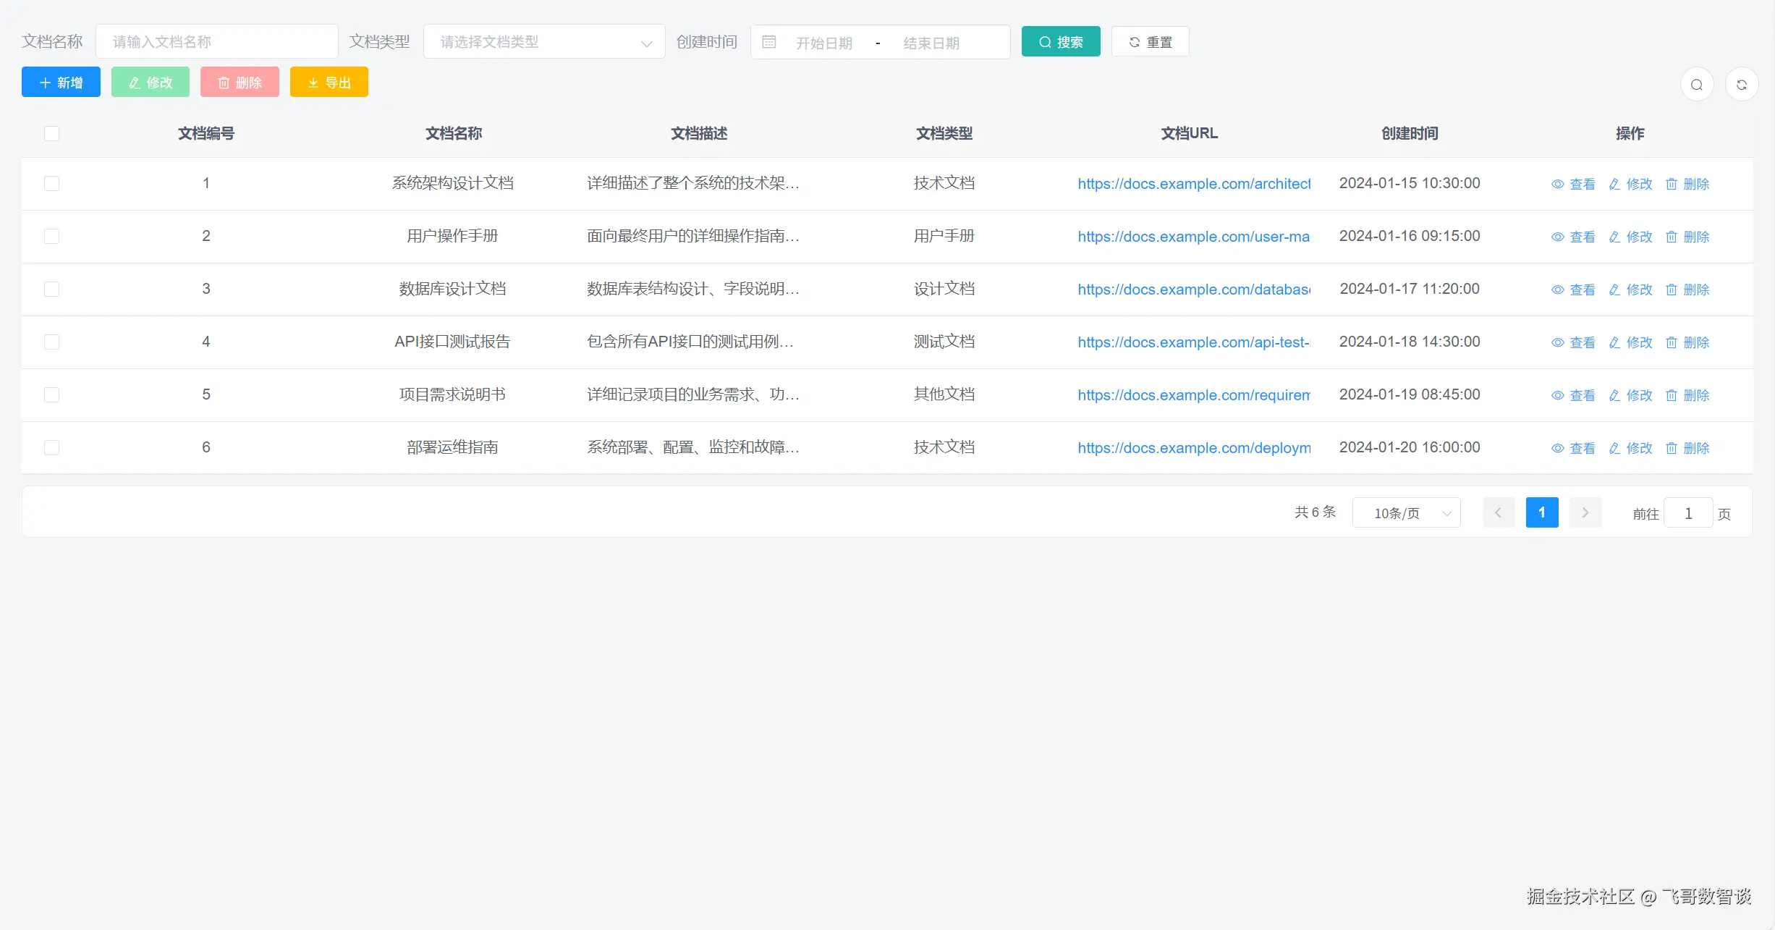Image resolution: width=1775 pixels, height=930 pixels.
Task: Click 导出 export button with download icon
Action: pos(329,82)
